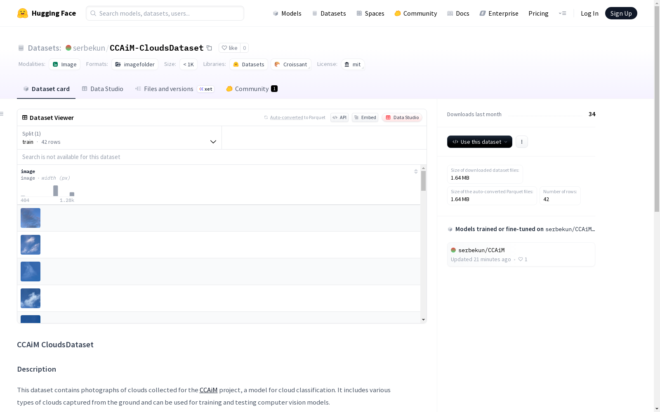
Task: Click the Sign Up button
Action: 621,13
